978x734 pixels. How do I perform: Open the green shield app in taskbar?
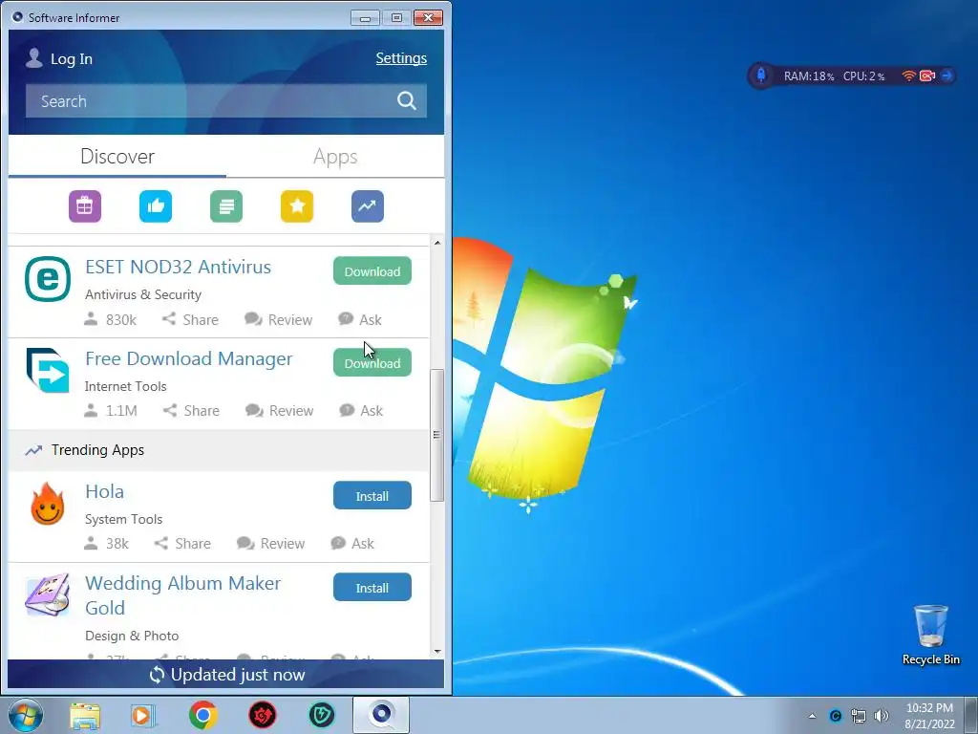click(322, 715)
